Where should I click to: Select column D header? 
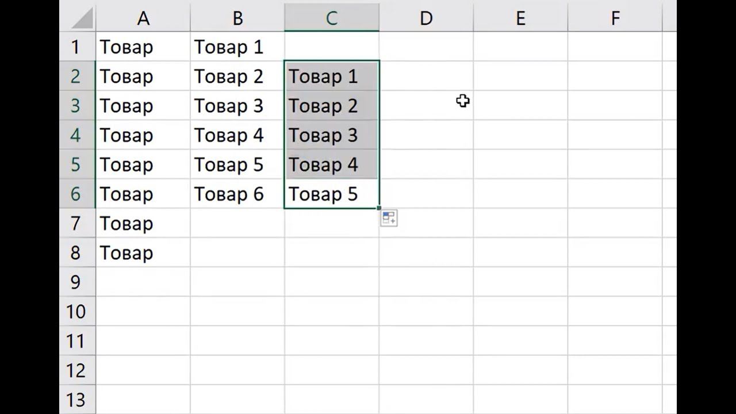tap(426, 18)
